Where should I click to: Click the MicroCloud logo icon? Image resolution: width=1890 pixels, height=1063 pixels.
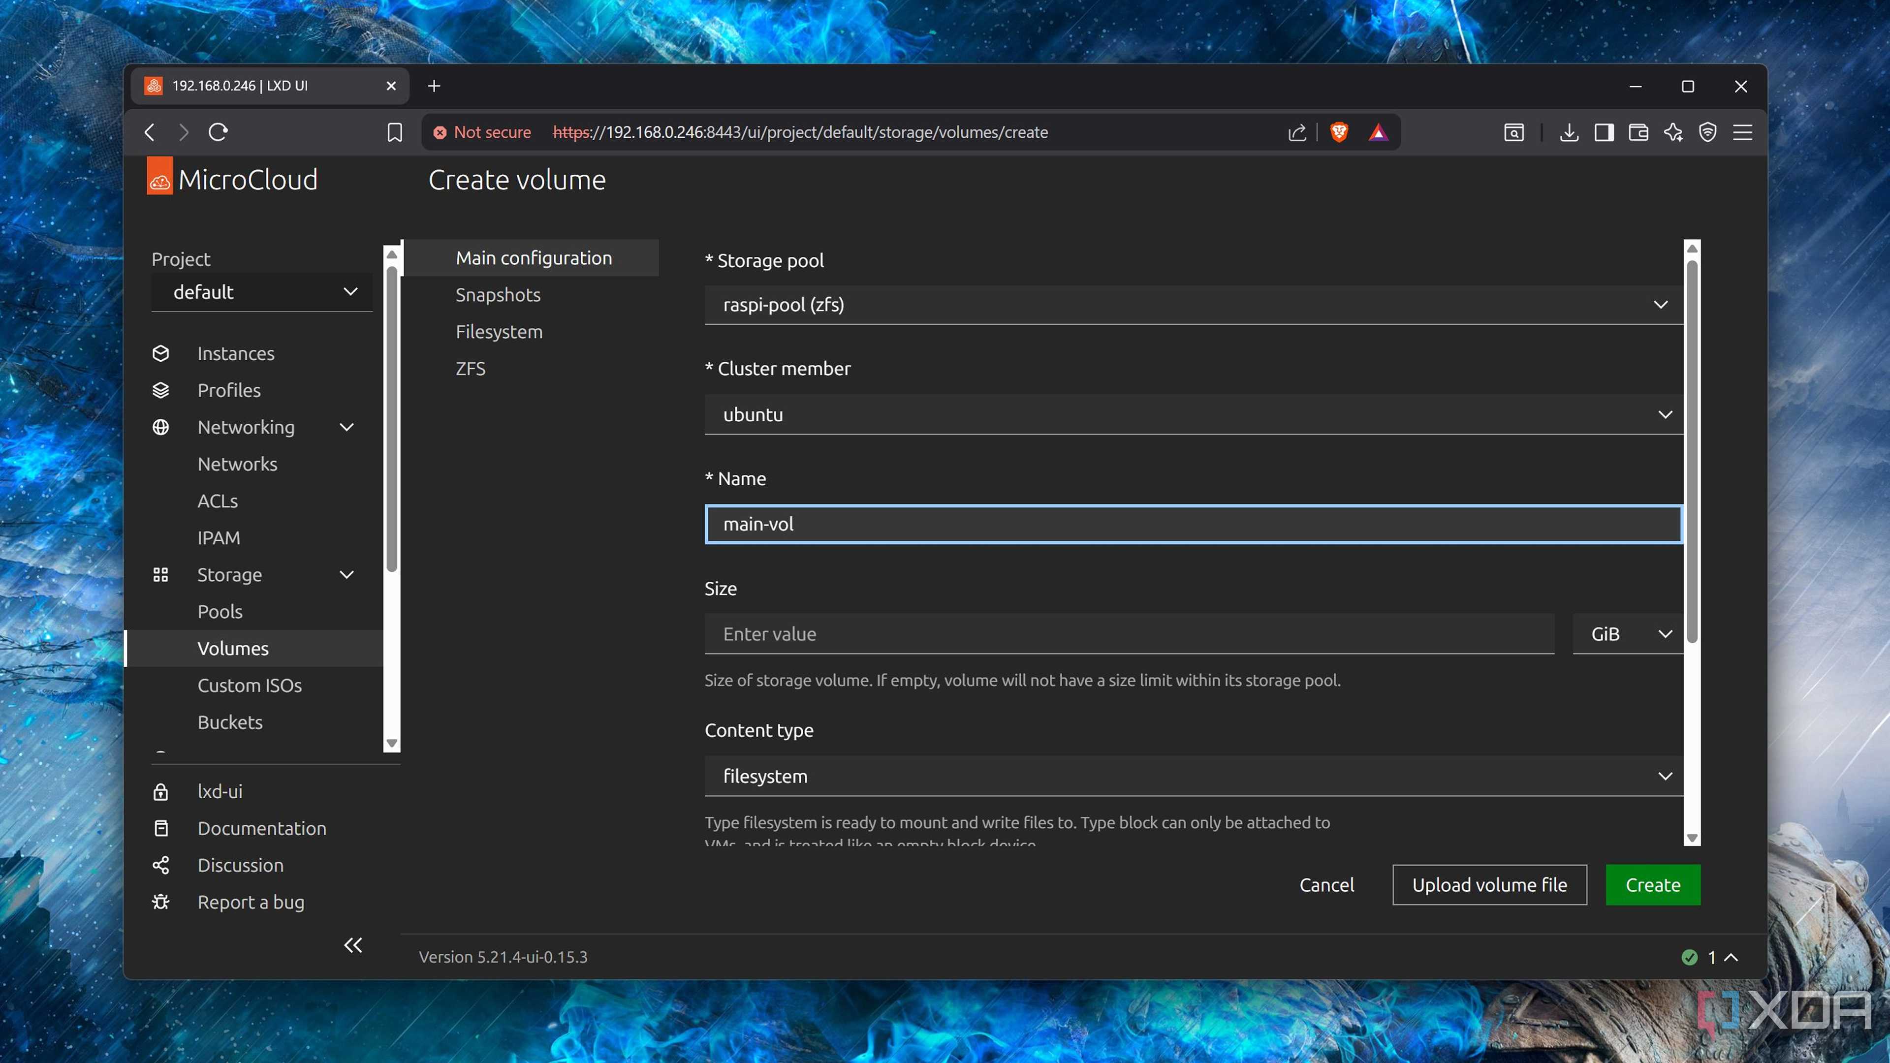coord(160,177)
